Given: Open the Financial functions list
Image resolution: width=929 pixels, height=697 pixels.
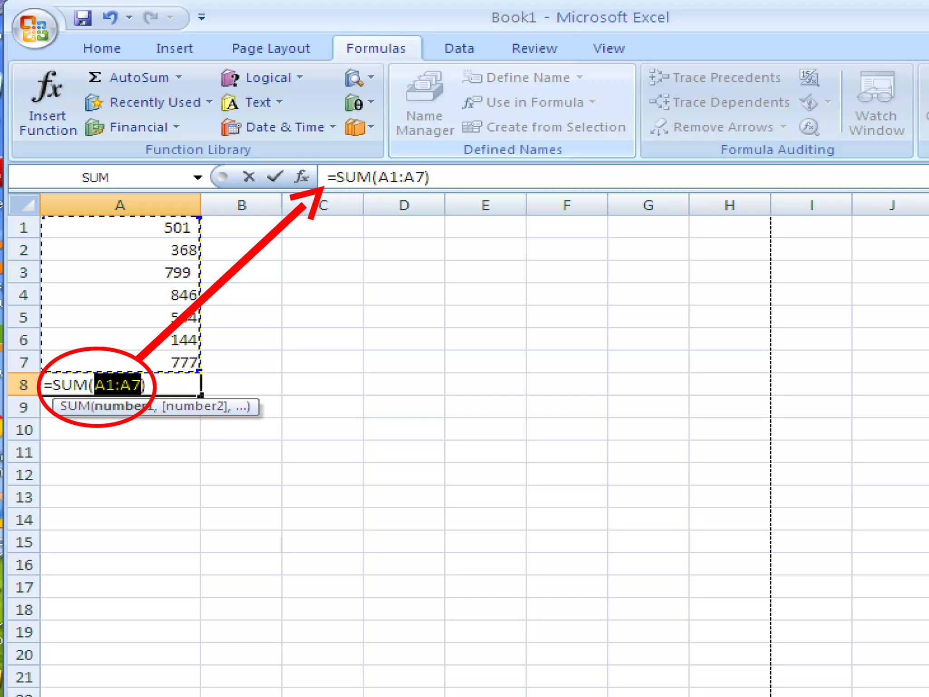Looking at the screenshot, I should pos(138,127).
